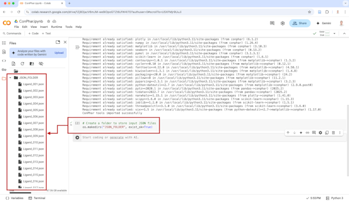Reload the browser page

click(x=19, y=12)
